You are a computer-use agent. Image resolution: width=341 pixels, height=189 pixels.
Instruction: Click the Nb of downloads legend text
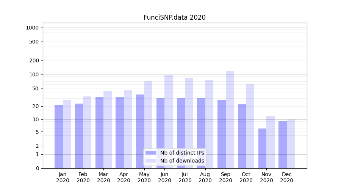182,161
